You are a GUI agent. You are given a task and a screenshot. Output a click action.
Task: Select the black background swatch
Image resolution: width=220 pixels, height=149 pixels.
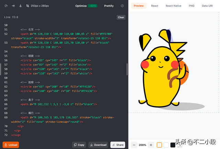(173, 145)
